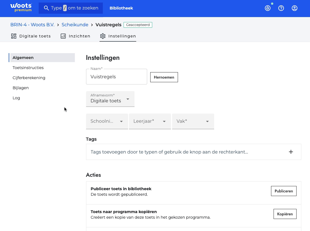The height and width of the screenshot is (231, 310).
Task: Switch to the Instellingen tab
Action: (x=118, y=36)
